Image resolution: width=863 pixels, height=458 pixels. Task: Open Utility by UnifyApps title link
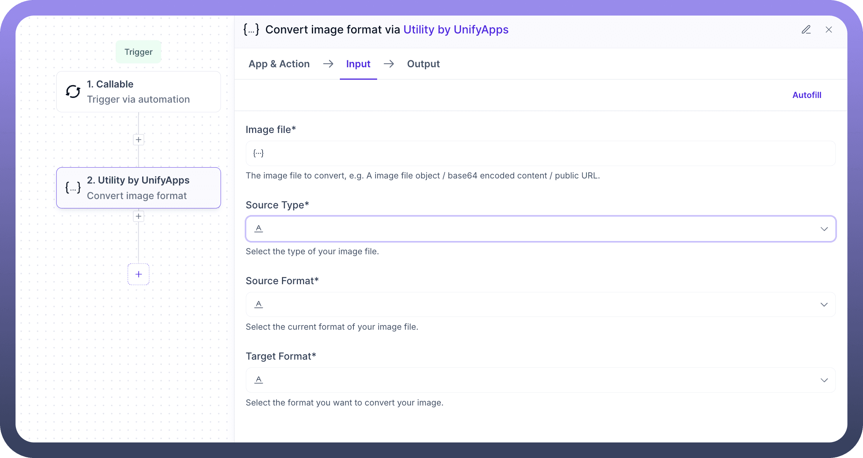(456, 30)
